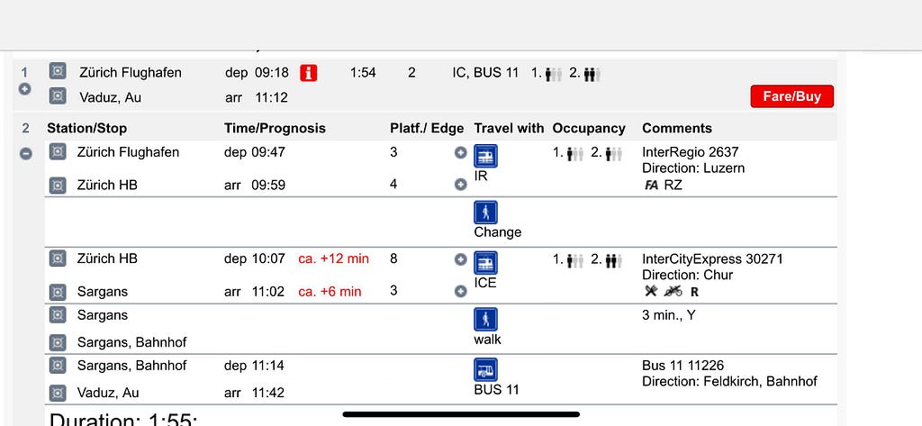Click the walk icon for Sargans transfer
Image resolution: width=922 pixels, height=426 pixels.
point(485,320)
